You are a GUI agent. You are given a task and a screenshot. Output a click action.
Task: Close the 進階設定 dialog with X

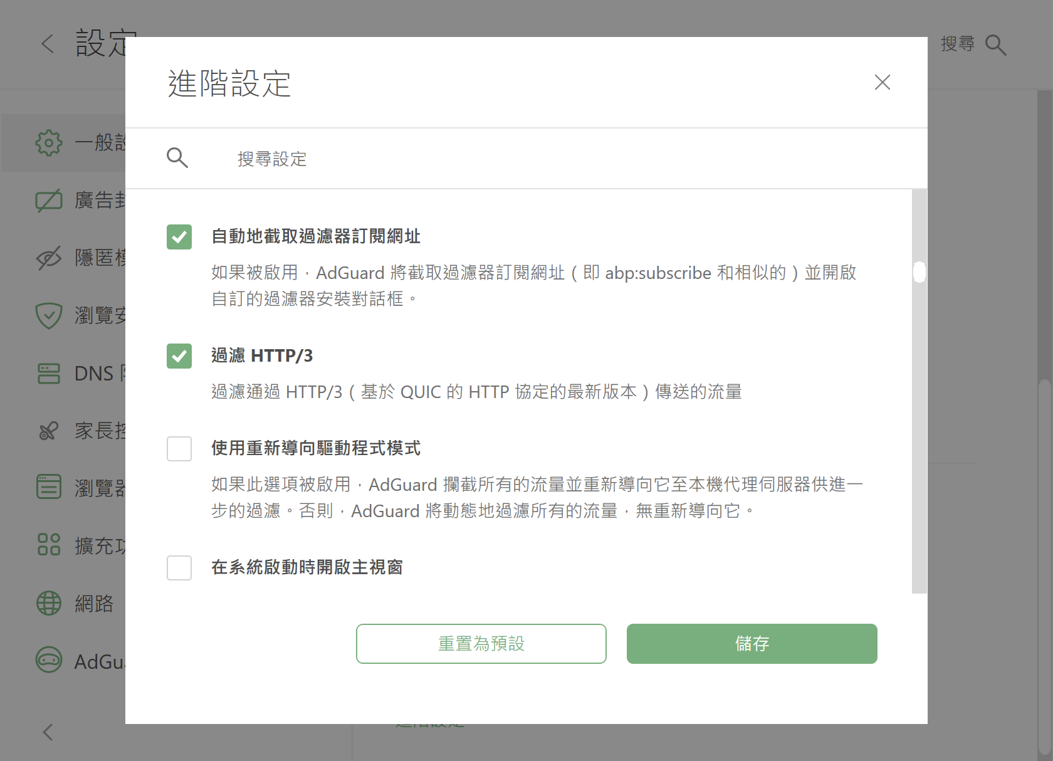point(882,82)
